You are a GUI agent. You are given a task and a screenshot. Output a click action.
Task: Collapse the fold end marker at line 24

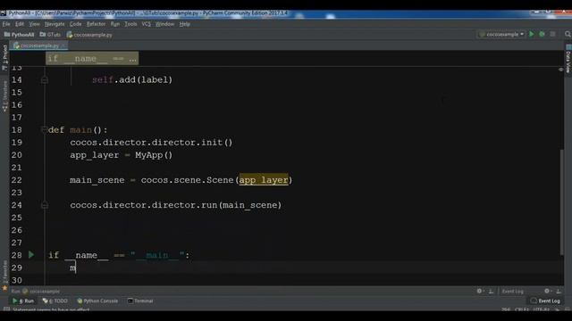point(45,205)
